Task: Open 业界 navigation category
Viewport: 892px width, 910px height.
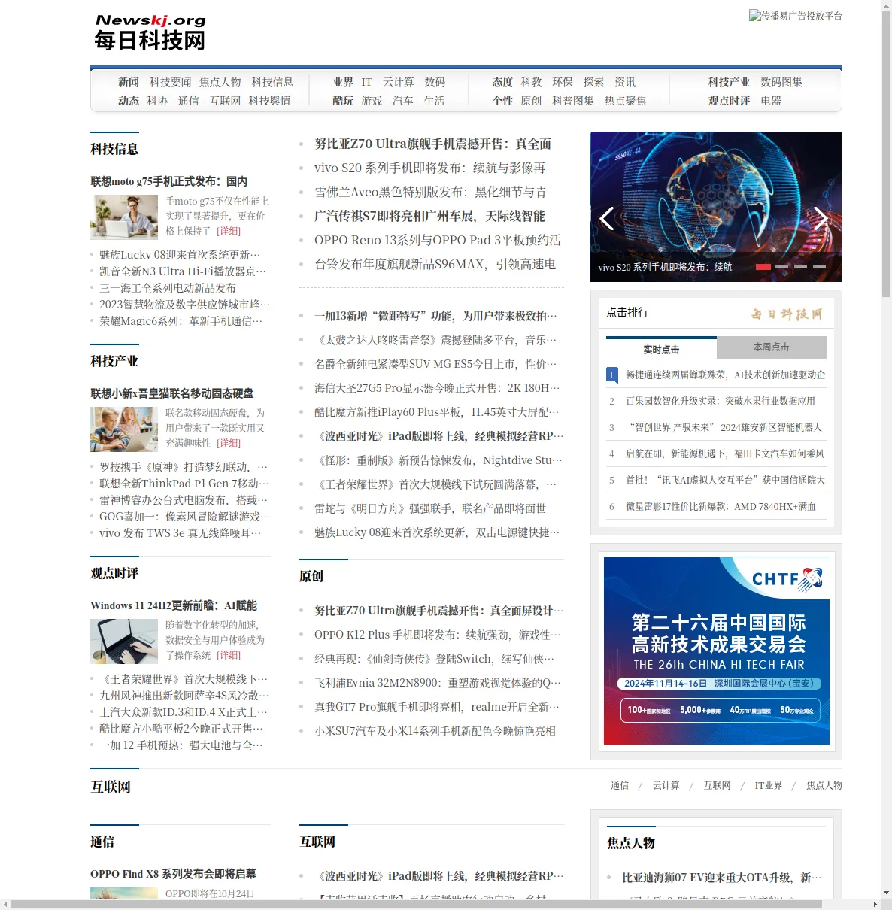Action: tap(344, 82)
